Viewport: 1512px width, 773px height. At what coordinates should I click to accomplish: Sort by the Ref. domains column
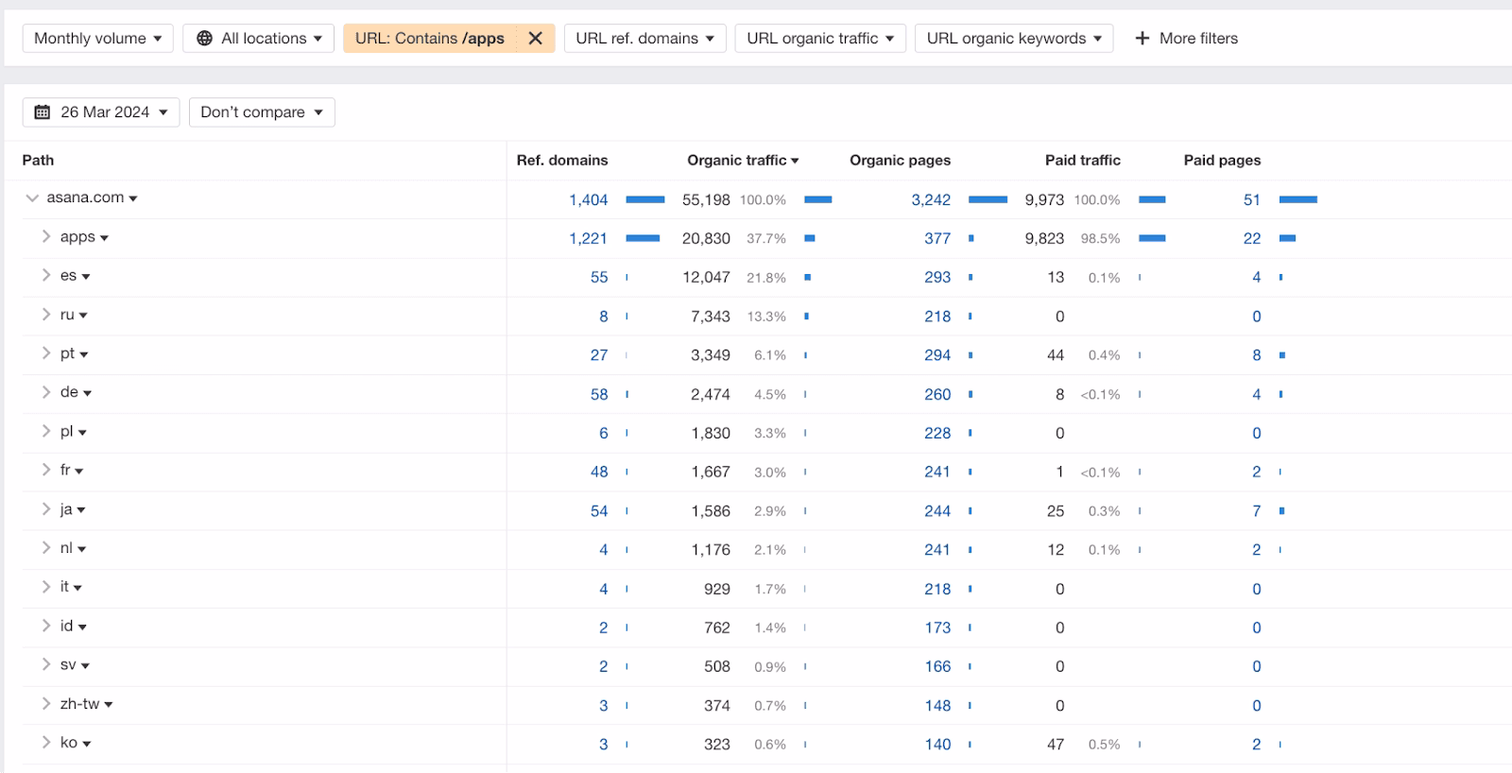pyautogui.click(x=562, y=161)
